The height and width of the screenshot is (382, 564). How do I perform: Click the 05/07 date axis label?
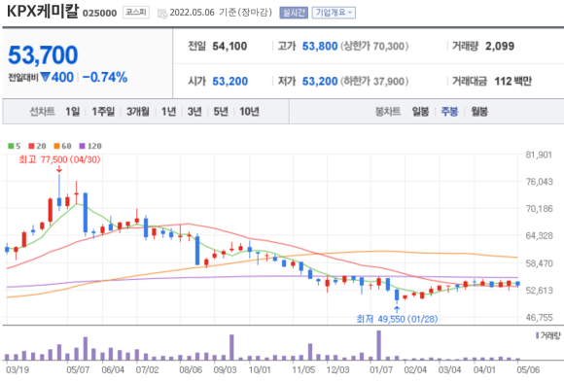pyautogui.click(x=78, y=369)
